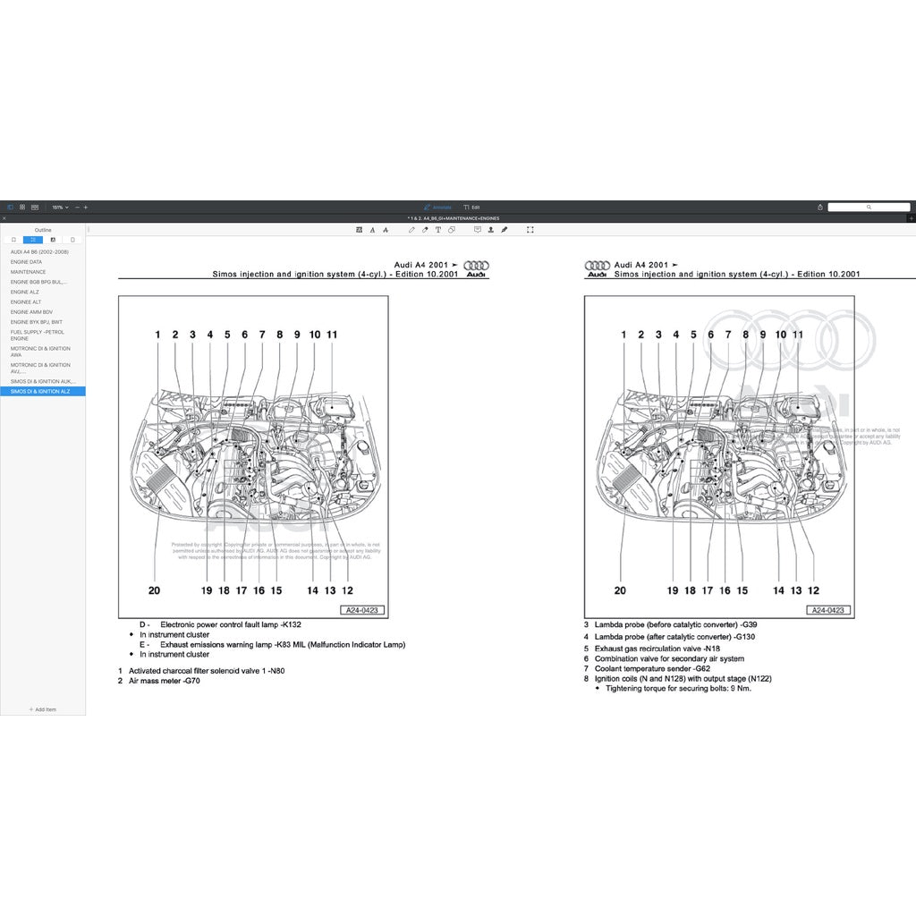This screenshot has height=916, width=916.
Task: Select the Text annotation tool
Action: pos(438,230)
